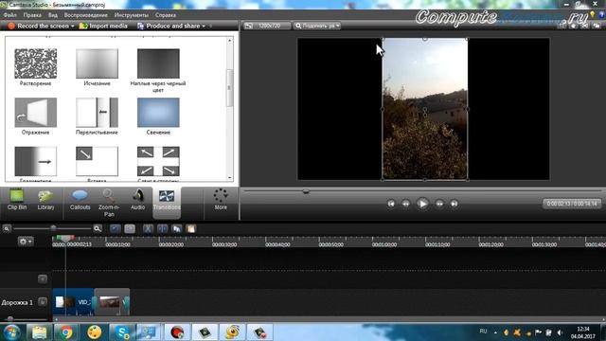Click the Cut scissors tool
The width and height of the screenshot is (606, 341).
(x=148, y=229)
